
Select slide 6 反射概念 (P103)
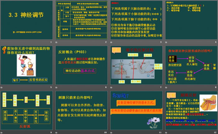[82, 65]
